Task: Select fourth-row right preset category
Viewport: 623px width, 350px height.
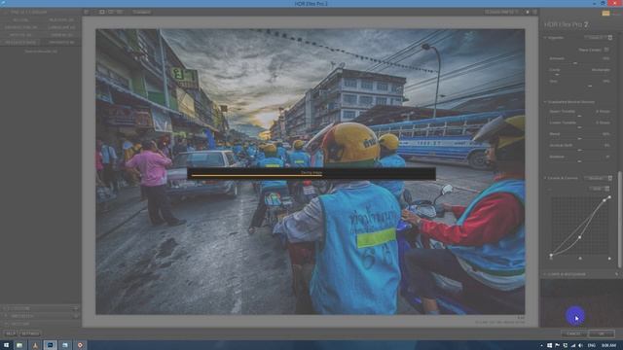Action: tap(61, 42)
